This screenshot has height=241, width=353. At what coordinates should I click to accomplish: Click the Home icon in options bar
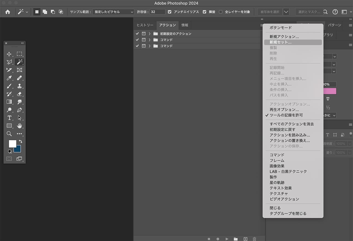click(8, 12)
